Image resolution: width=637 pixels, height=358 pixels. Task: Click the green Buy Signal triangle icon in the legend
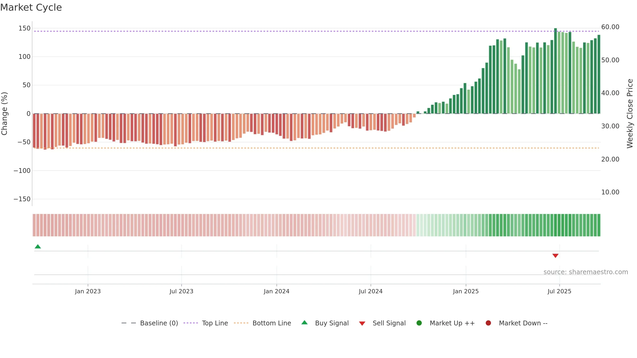click(x=304, y=322)
